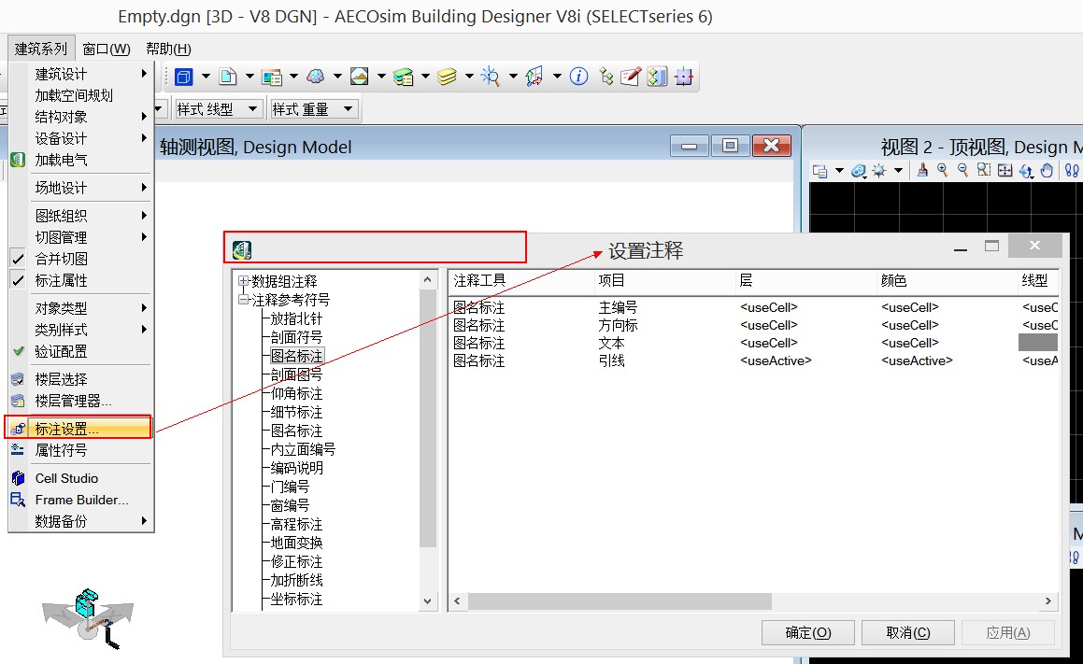Open dropdown arrow beside blue cube icon
Screen dimensions: 1083x664
[x=206, y=77]
